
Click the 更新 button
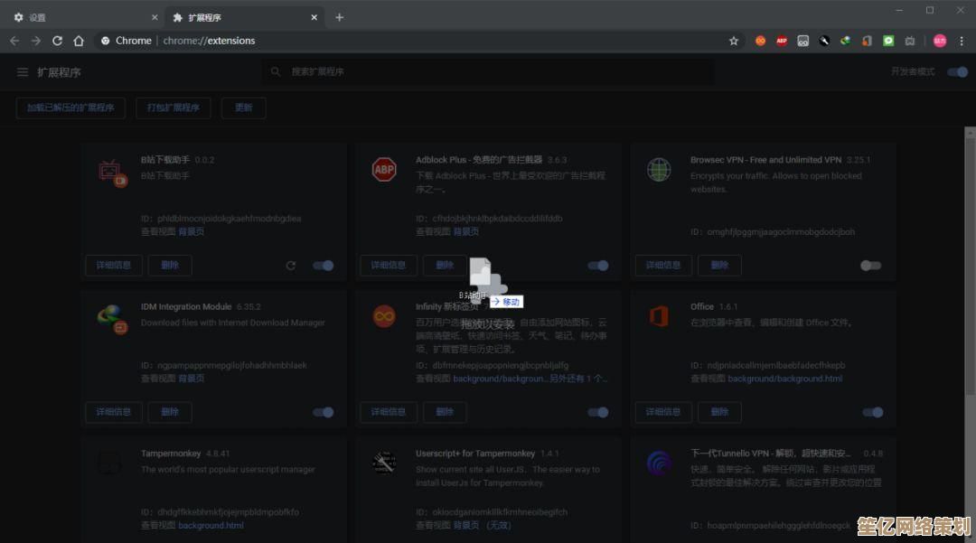[243, 108]
